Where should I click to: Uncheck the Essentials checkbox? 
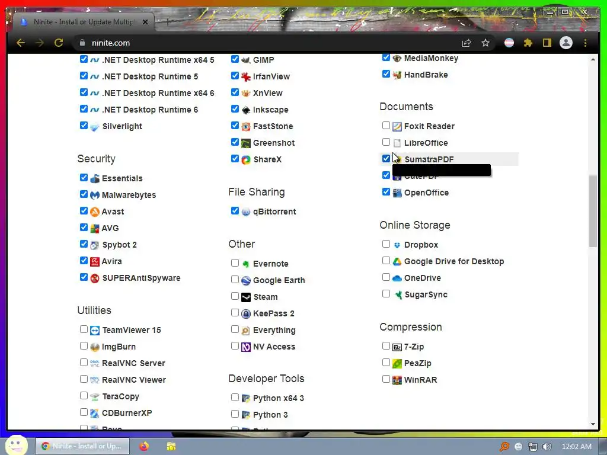(84, 178)
